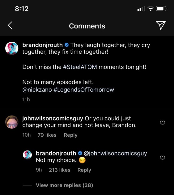This screenshot has height=195, width=174.
Task: Open the #SteelATOM hashtag
Action: click(x=80, y=67)
